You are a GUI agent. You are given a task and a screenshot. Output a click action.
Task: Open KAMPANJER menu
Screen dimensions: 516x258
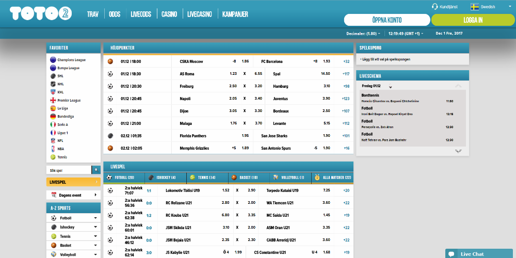click(x=235, y=14)
